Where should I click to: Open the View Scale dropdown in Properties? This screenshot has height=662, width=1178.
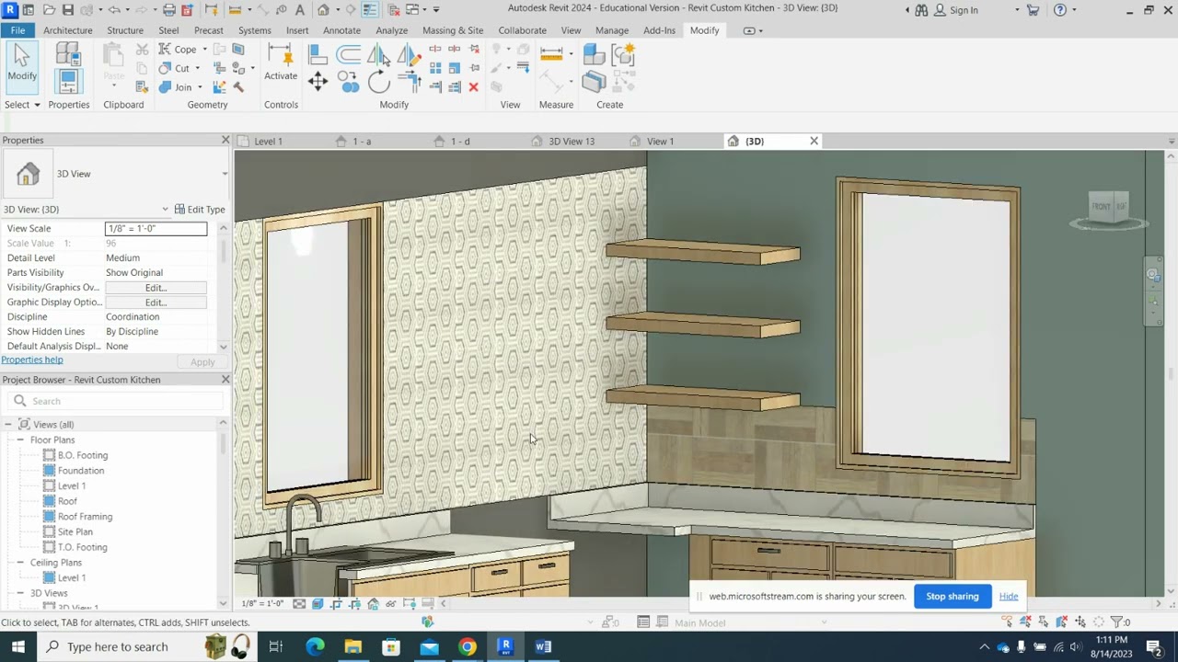click(156, 228)
